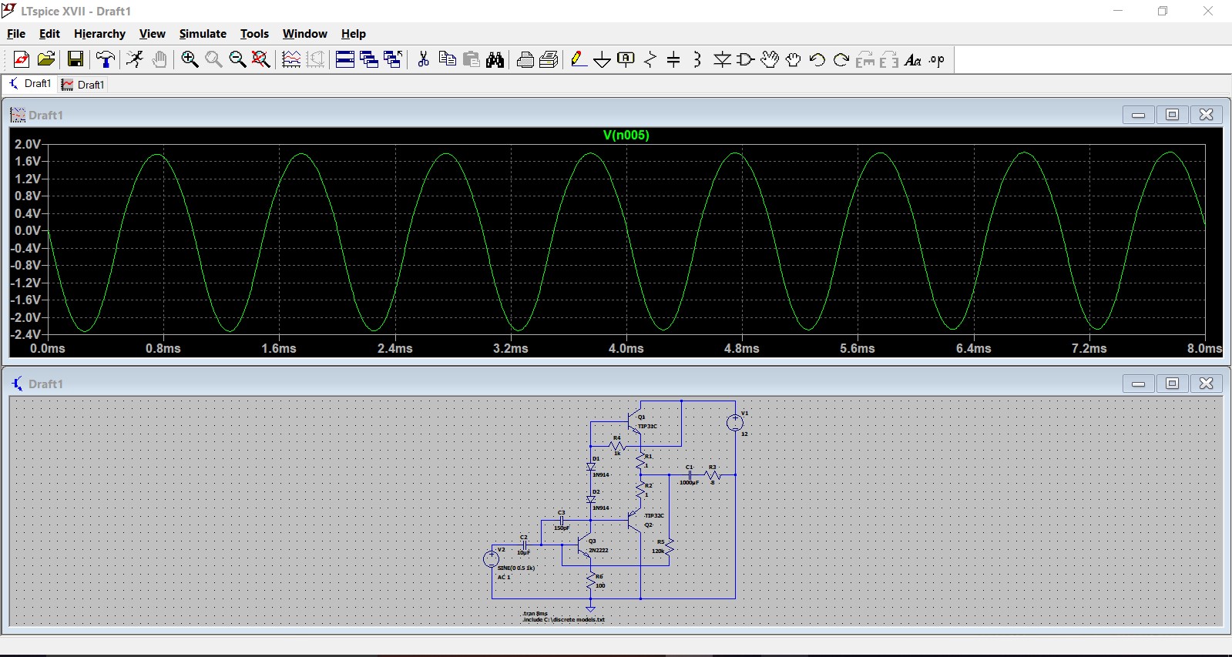Image resolution: width=1232 pixels, height=657 pixels.
Task: Add a SPICE directive with .op icon
Action: [x=937, y=59]
